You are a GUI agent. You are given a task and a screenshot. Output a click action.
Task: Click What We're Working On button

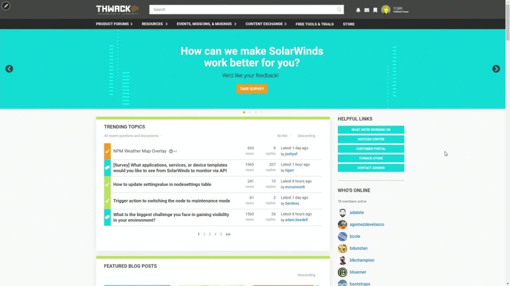point(371,130)
